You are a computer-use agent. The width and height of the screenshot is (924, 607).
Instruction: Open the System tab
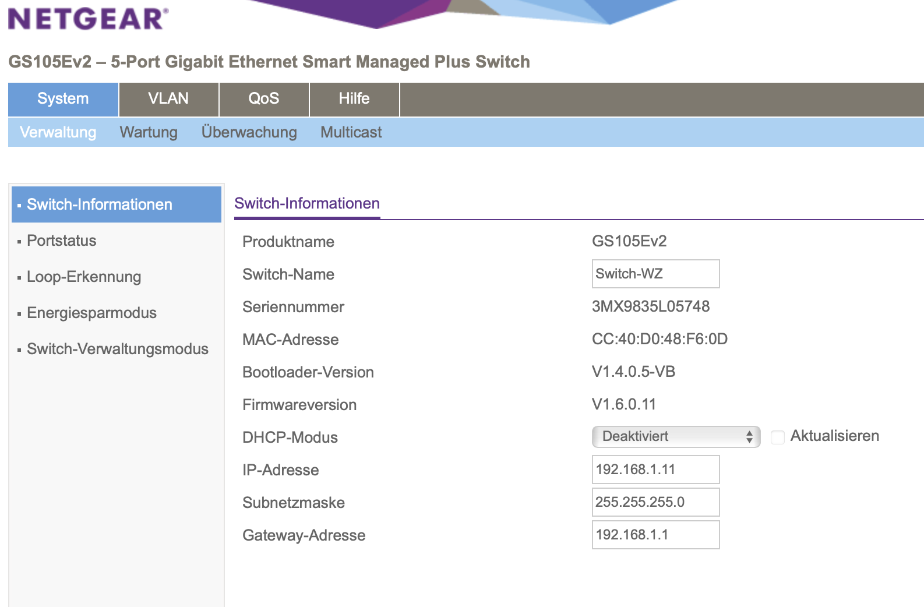(x=63, y=99)
